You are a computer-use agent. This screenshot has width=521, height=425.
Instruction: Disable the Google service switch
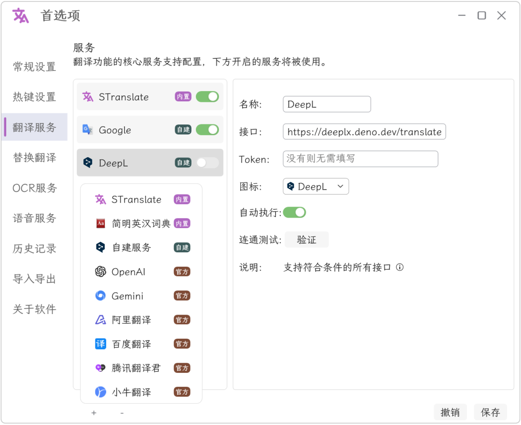click(207, 130)
